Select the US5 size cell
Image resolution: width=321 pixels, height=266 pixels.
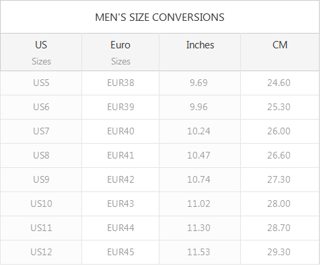pos(41,83)
